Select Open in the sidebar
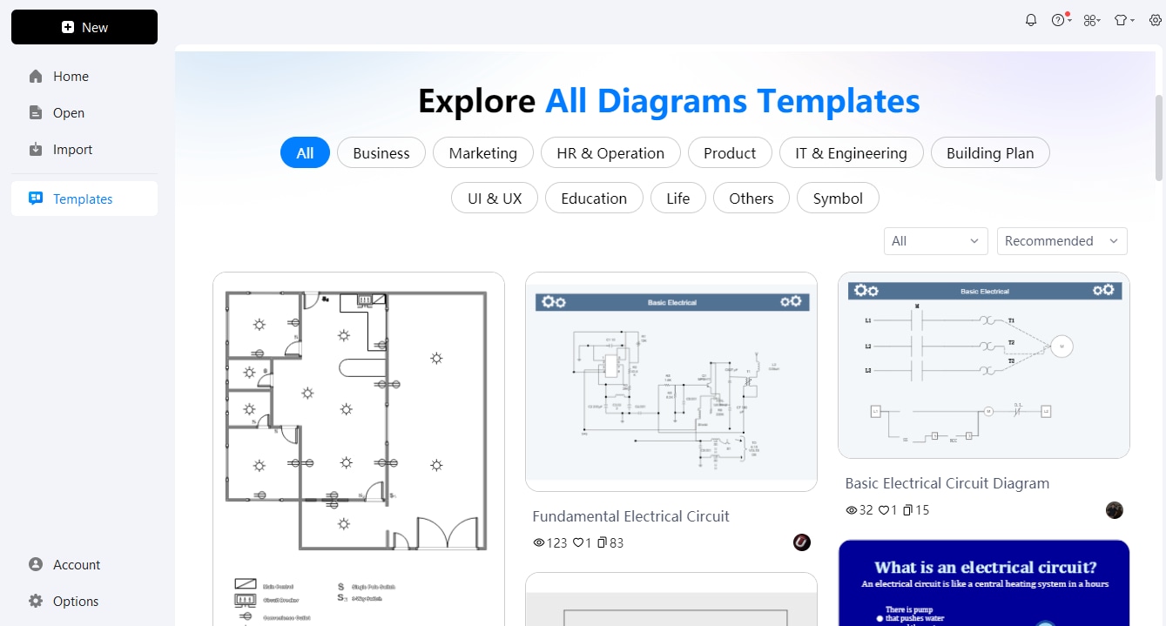This screenshot has height=626, width=1166. click(84, 113)
